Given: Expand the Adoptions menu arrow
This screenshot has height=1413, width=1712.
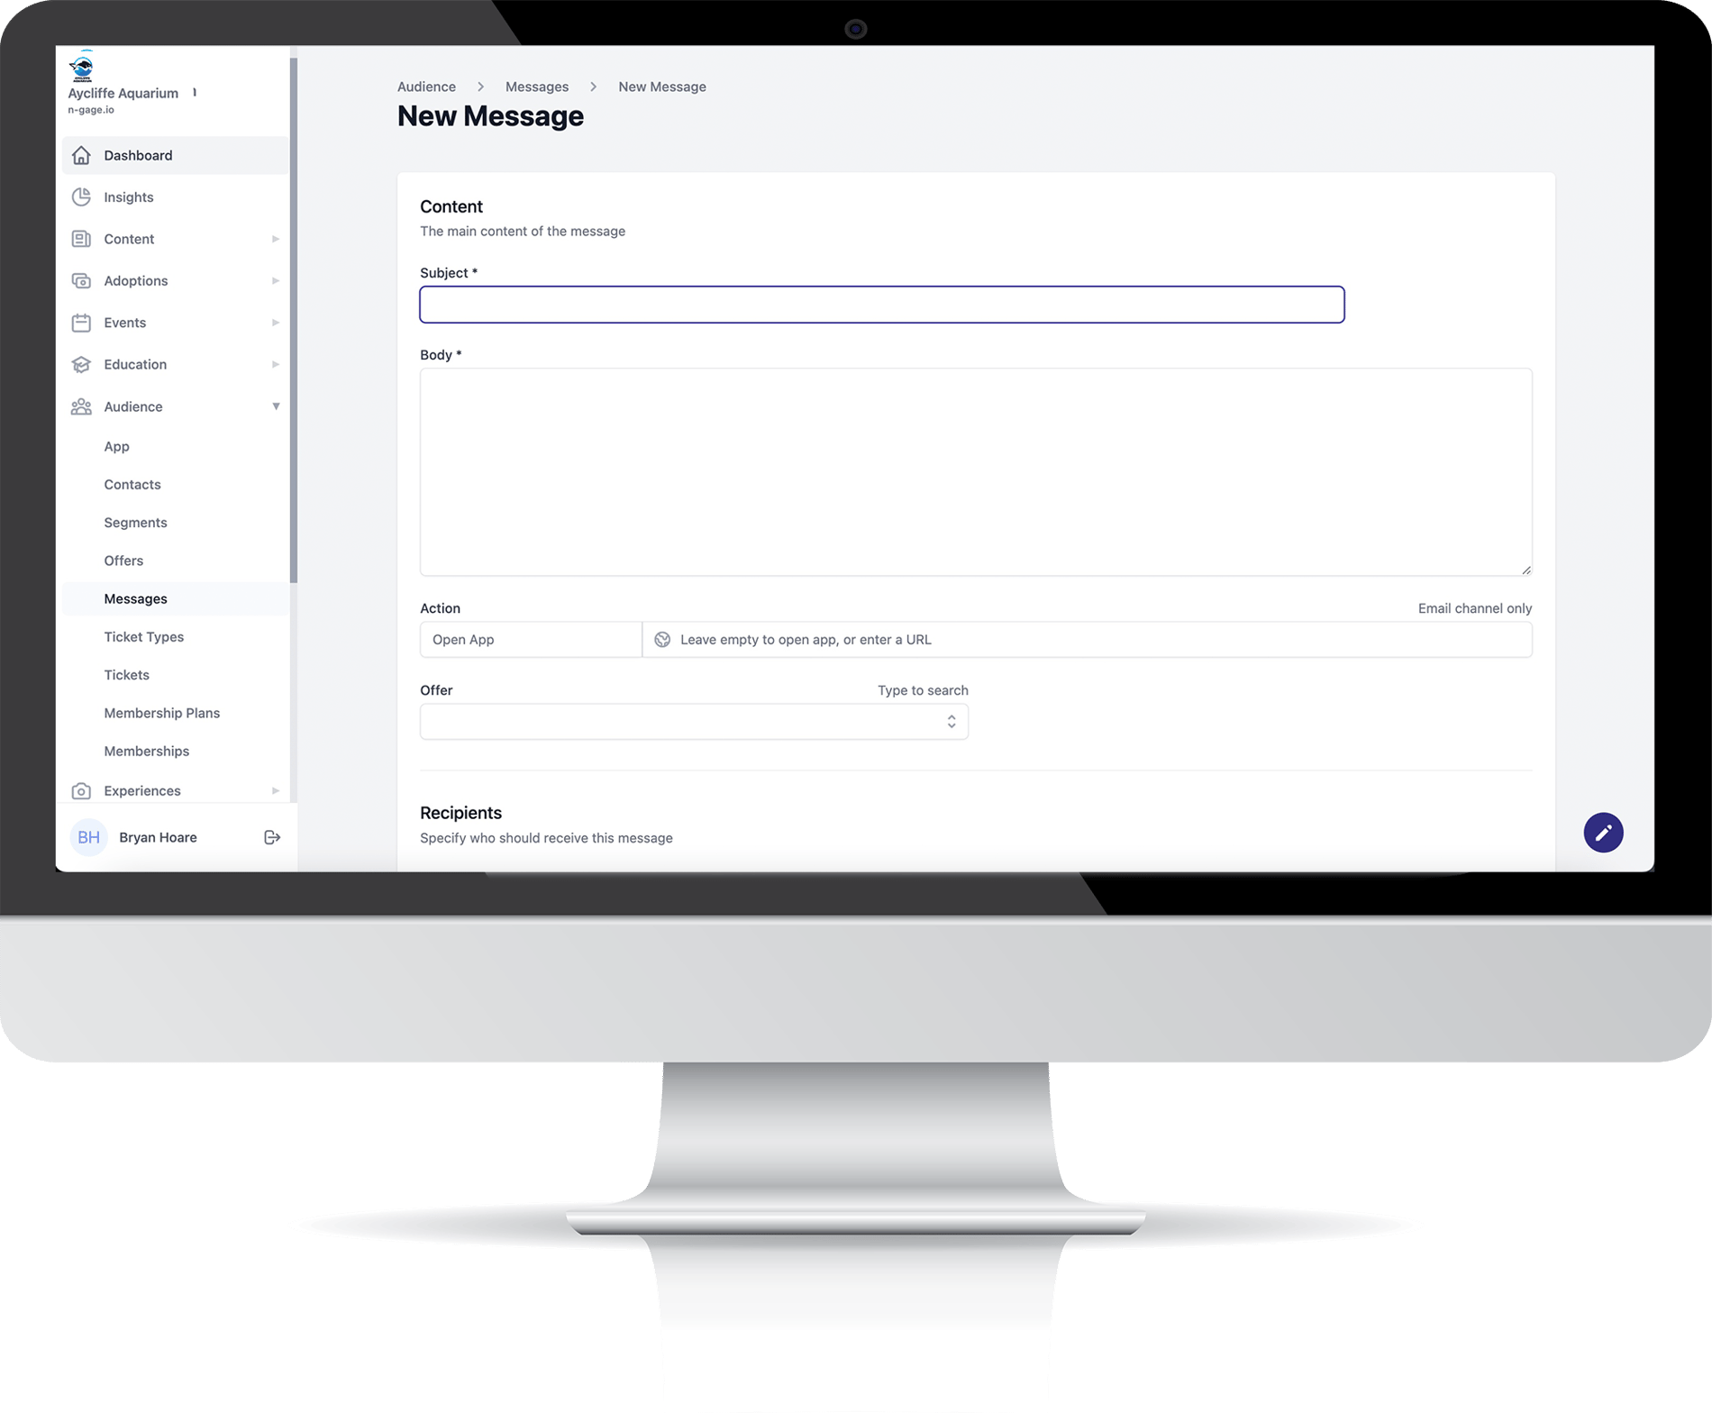Looking at the screenshot, I should pyautogui.click(x=276, y=280).
